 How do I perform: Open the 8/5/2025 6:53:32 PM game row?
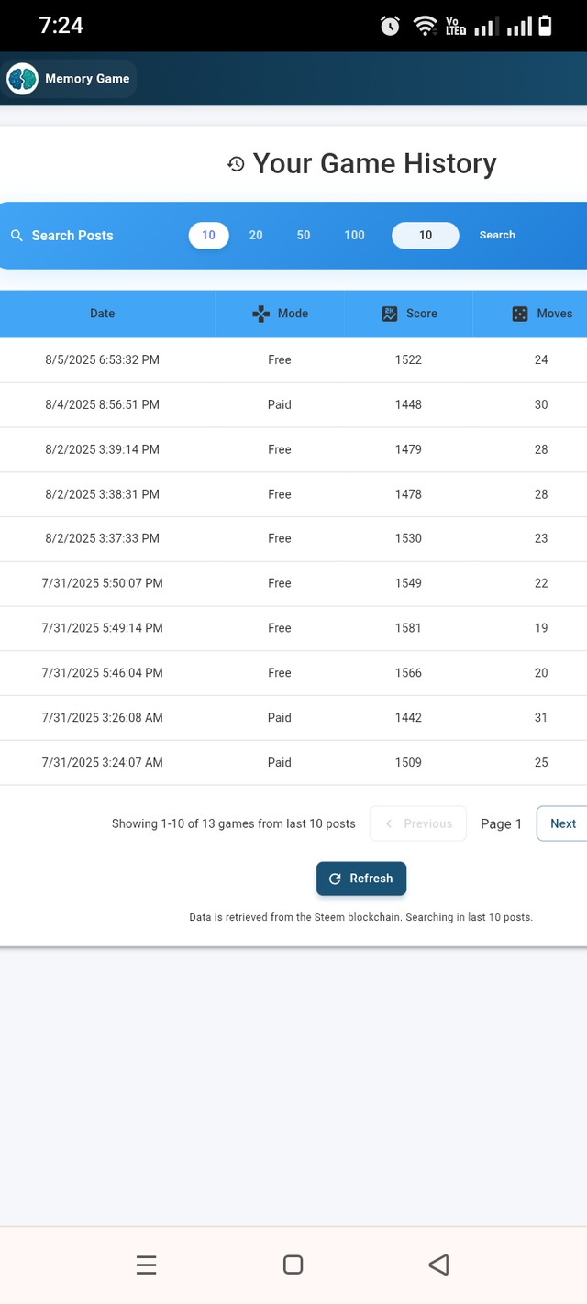pyautogui.click(x=293, y=360)
